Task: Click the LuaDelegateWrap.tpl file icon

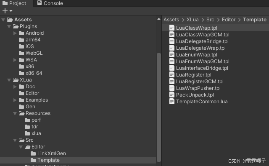Action: coord(172,48)
